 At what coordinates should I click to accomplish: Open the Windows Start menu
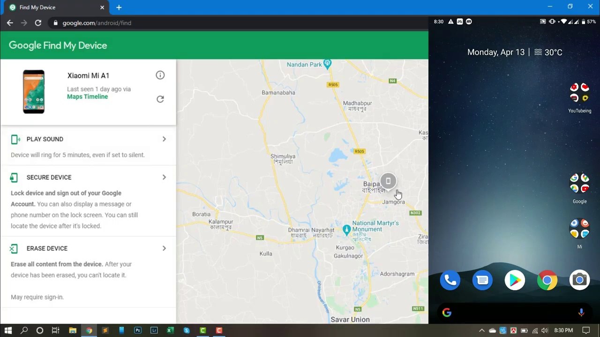8,330
